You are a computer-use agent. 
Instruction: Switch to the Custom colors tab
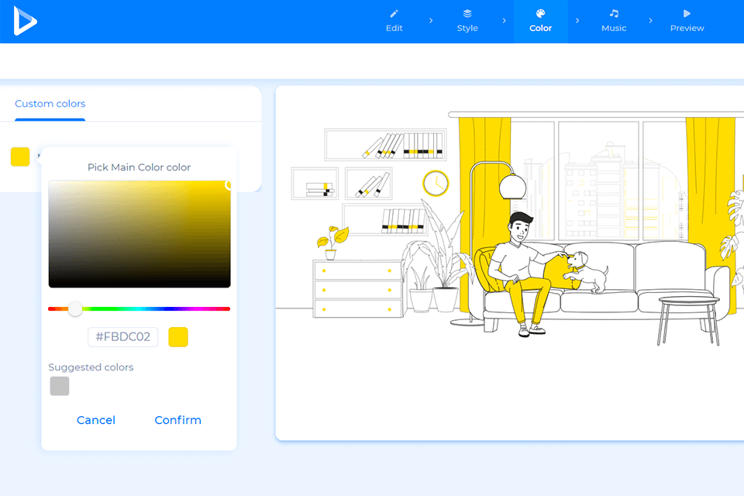tap(50, 103)
